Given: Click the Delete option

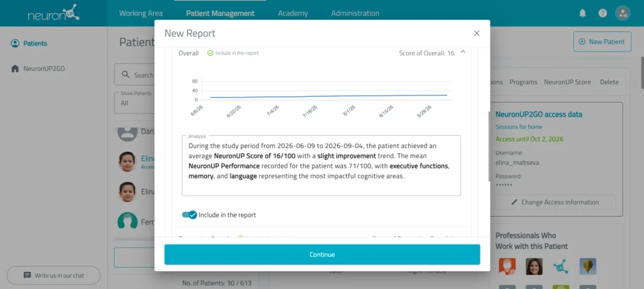Looking at the screenshot, I should 609,82.
